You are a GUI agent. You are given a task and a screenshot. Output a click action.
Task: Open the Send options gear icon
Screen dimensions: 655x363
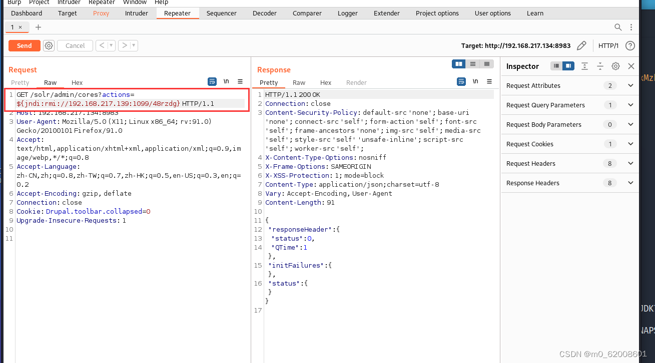pos(49,45)
